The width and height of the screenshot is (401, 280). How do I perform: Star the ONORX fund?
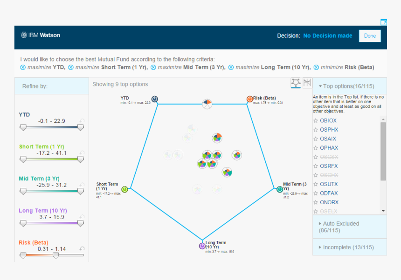pyautogui.click(x=316, y=202)
